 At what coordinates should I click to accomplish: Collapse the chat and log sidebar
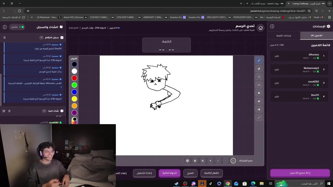click(x=5, y=27)
